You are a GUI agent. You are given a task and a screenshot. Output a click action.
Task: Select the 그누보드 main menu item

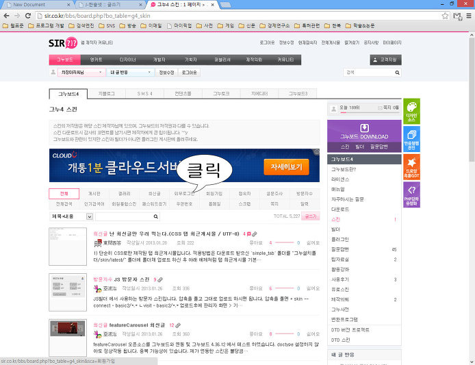[x=65, y=60]
